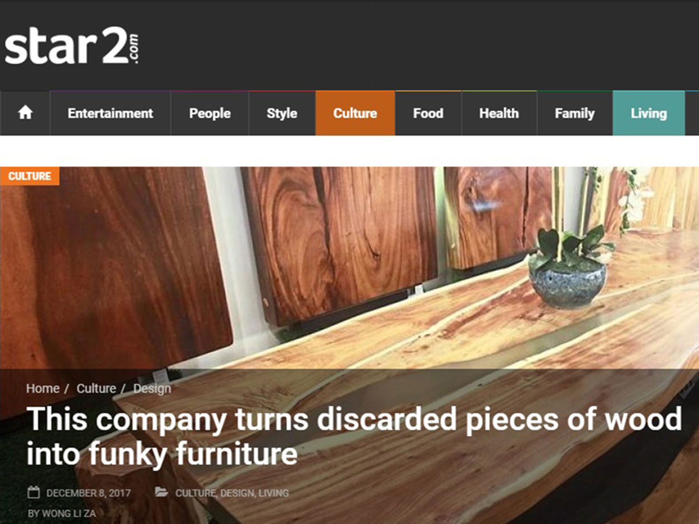This screenshot has height=524, width=699.
Task: Click the home icon in navigation bar
Action: [x=25, y=113]
